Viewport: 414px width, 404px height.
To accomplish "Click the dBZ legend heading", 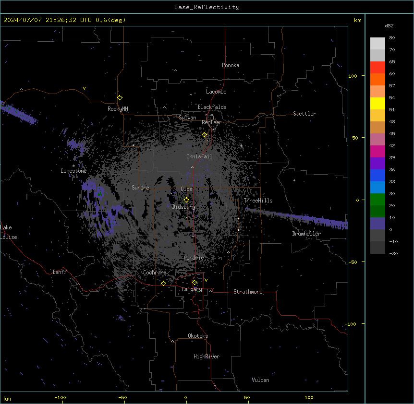I will pos(389,25).
